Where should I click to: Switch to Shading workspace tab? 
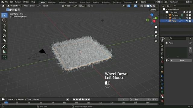click(96, 2)
